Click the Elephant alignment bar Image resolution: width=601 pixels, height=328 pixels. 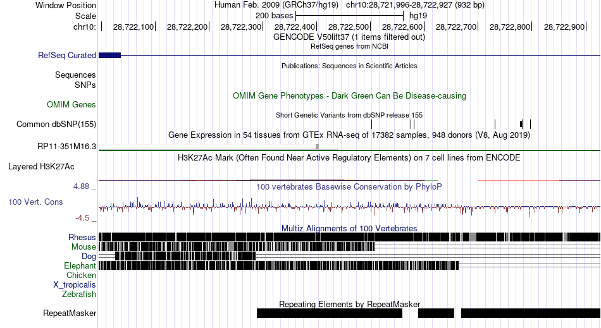[278, 265]
